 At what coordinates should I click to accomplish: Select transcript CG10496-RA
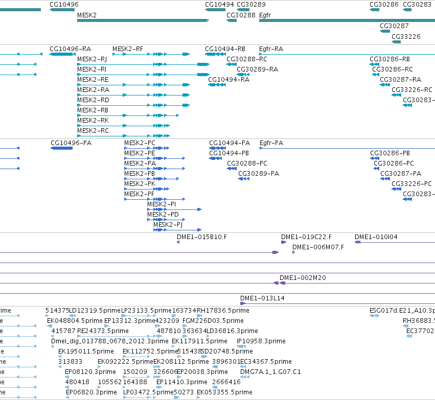pos(70,49)
